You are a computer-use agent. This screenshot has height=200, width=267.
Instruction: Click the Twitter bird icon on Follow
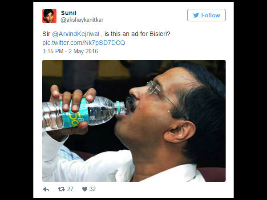click(x=196, y=15)
